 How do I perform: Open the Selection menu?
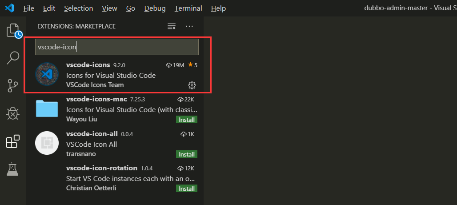click(x=78, y=8)
